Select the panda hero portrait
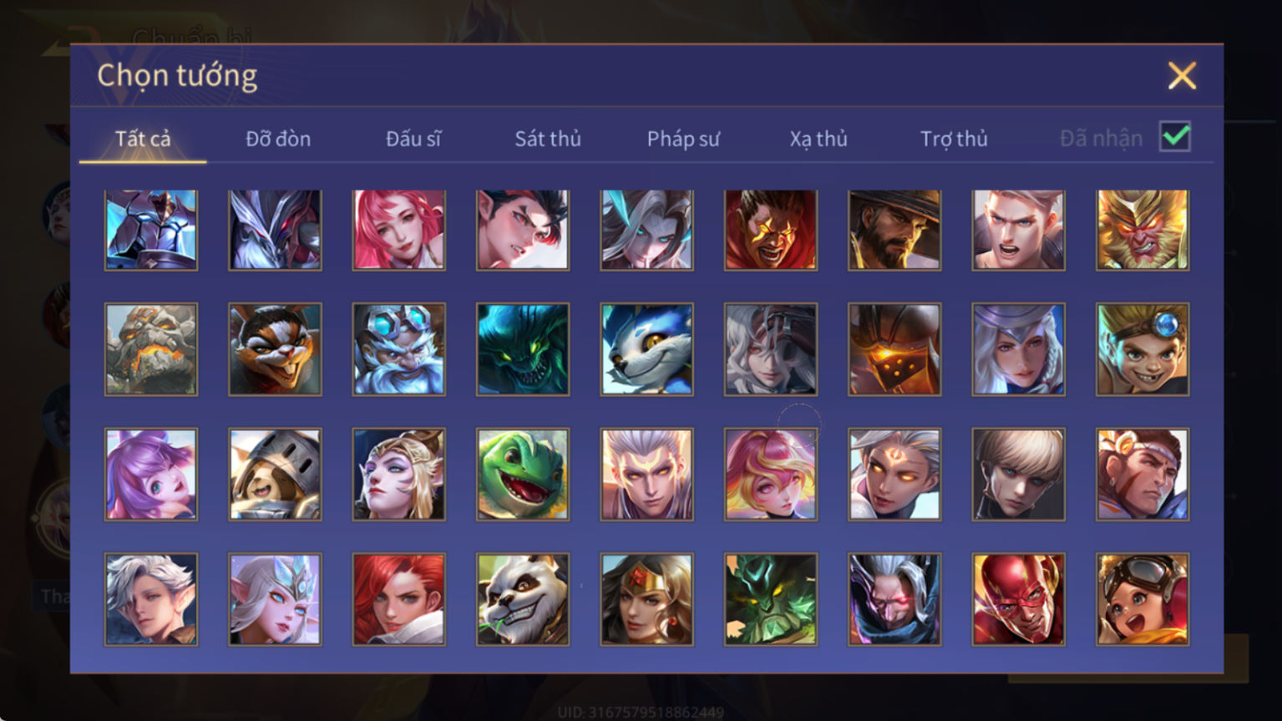Image resolution: width=1282 pixels, height=721 pixels. [x=523, y=599]
